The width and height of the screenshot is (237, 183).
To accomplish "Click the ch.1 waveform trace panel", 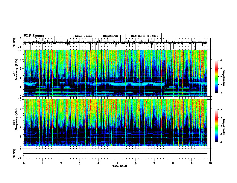I will 117,42.
